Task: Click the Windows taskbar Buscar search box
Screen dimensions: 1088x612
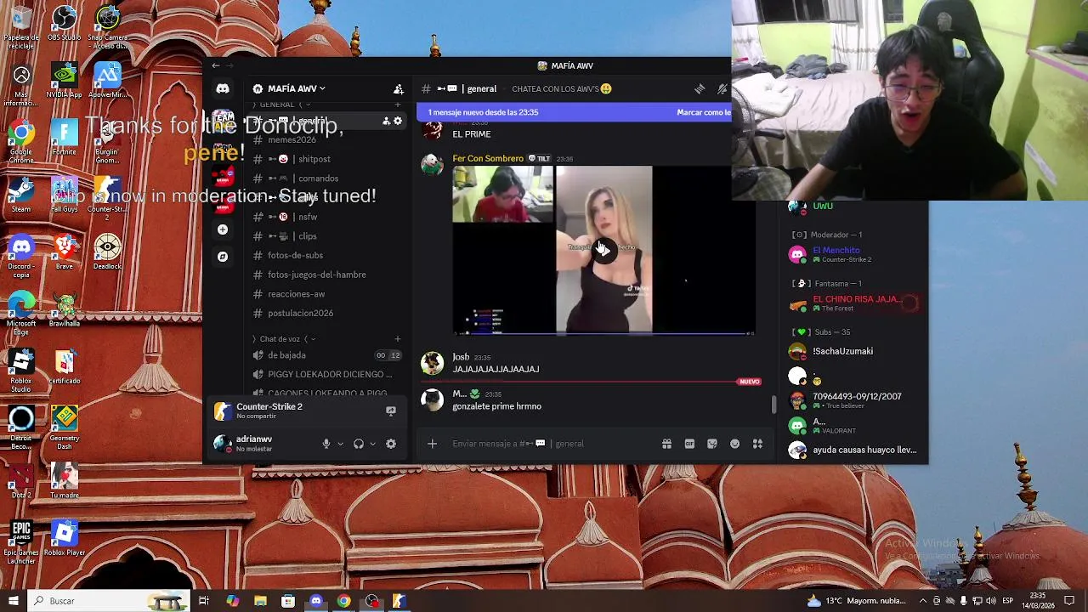Action: tap(109, 601)
